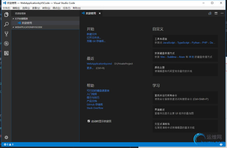Click the split editor icon
Screen dimensions: 227x148
click(216, 13)
